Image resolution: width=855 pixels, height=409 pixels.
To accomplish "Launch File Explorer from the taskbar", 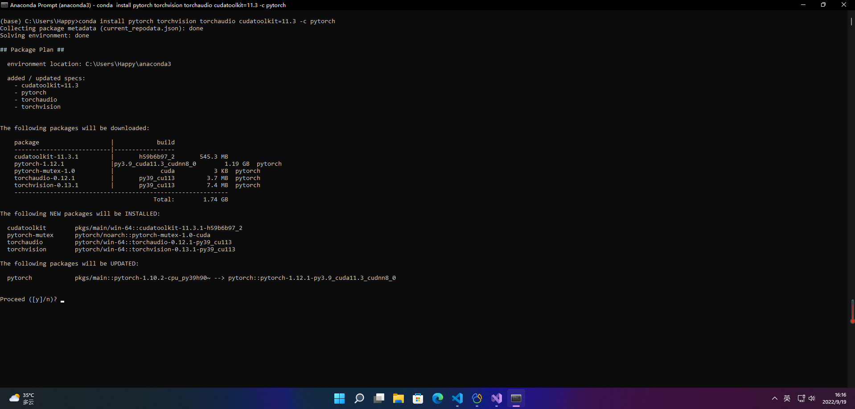I will [x=398, y=398].
